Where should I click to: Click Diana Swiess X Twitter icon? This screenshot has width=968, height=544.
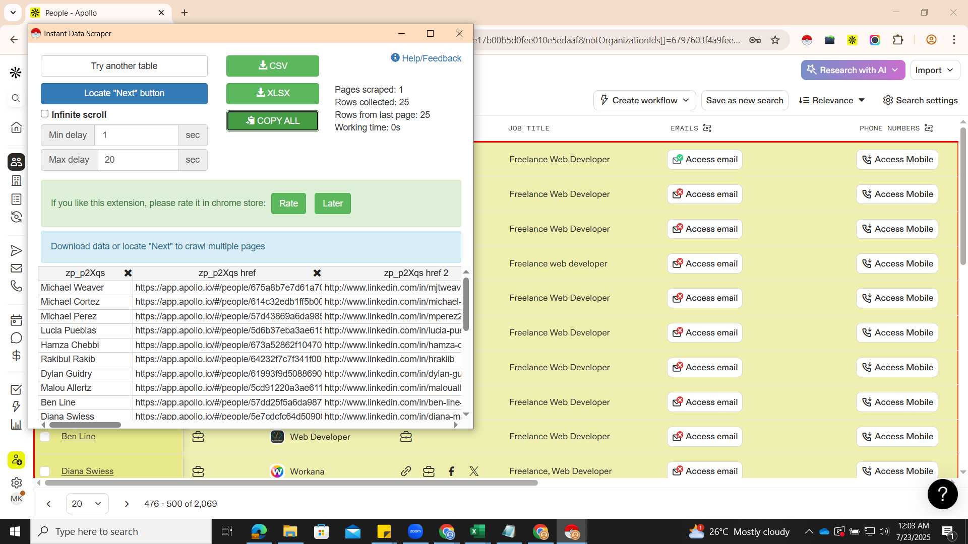click(474, 471)
